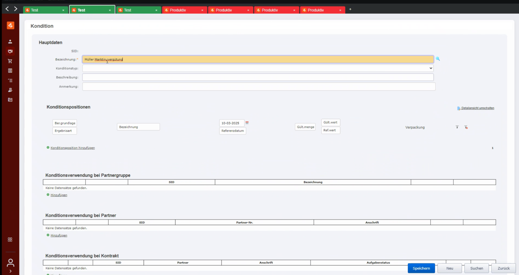Toggle view via Detailansicht umschalten link
This screenshot has width=519, height=275.
477,108
